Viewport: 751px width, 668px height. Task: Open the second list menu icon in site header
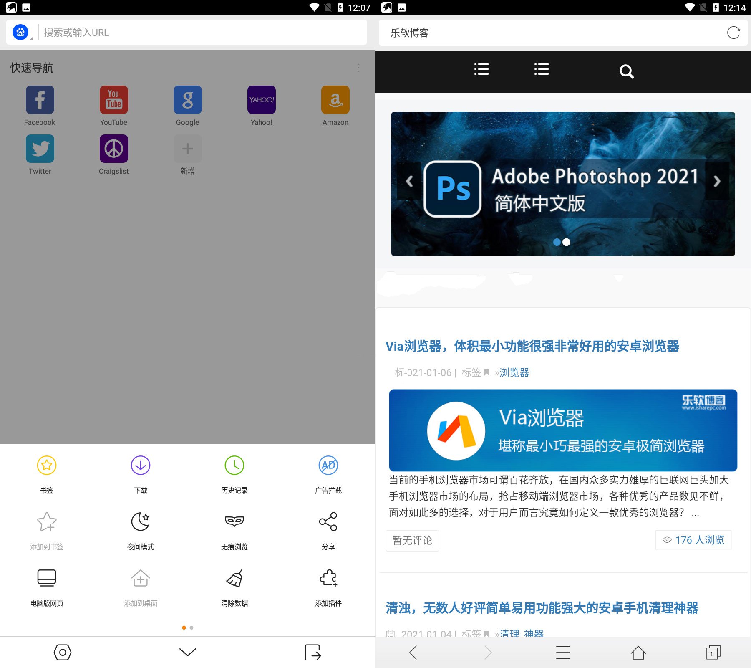pyautogui.click(x=542, y=69)
